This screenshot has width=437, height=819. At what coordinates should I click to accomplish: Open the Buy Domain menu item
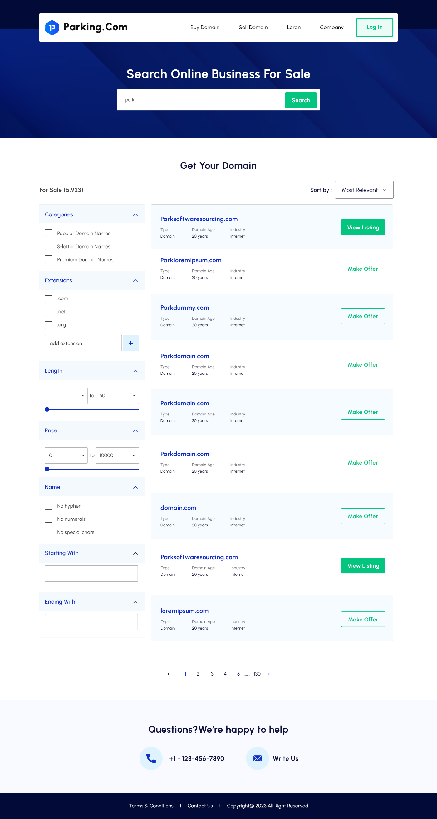[205, 27]
